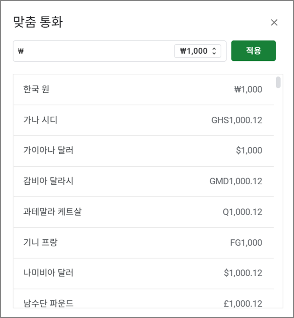Click the FG1,000 format sample
Viewport: 294px width, 318px height.
coord(246,243)
